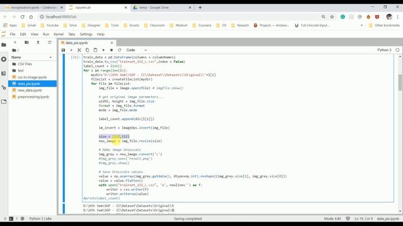Insert a cell below with plus icon

[x=71, y=50]
